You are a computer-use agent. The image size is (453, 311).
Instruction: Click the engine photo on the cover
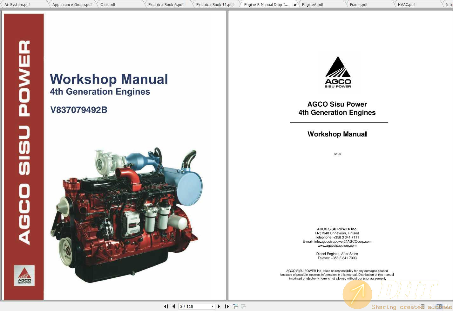coord(126,215)
